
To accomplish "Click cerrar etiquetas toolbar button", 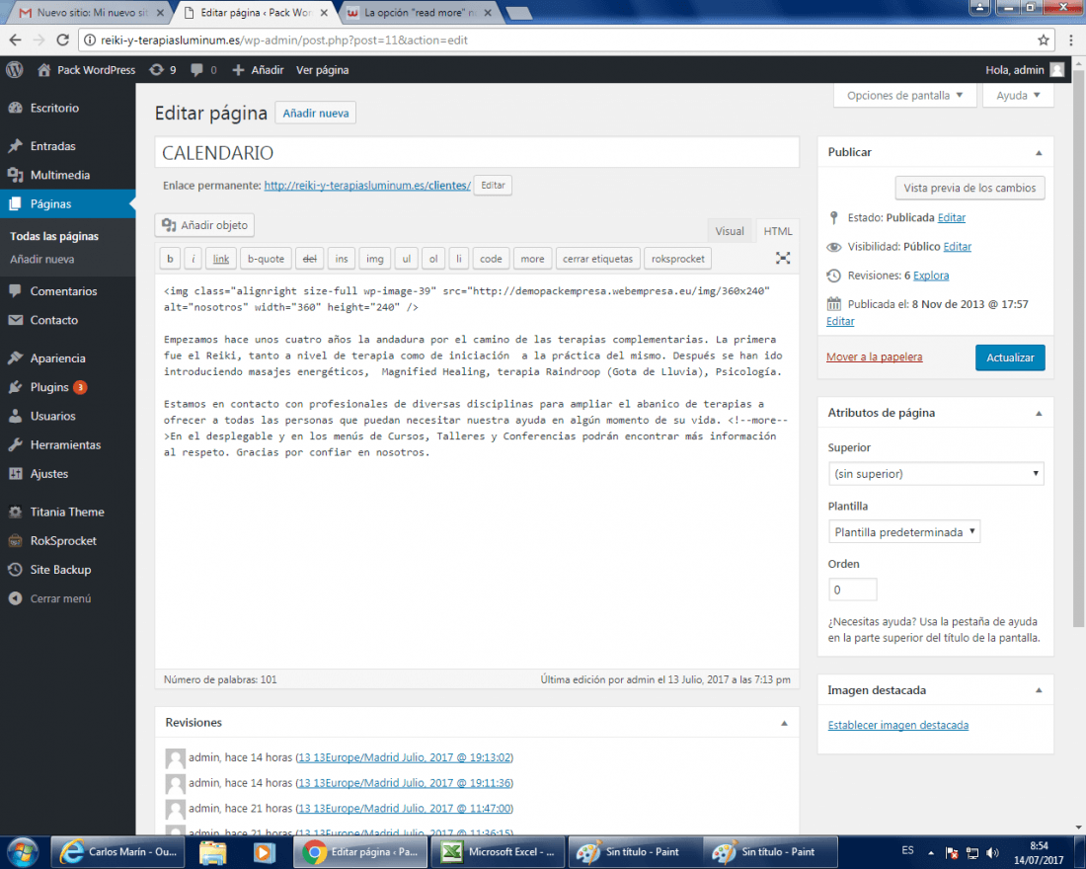I will 597,259.
